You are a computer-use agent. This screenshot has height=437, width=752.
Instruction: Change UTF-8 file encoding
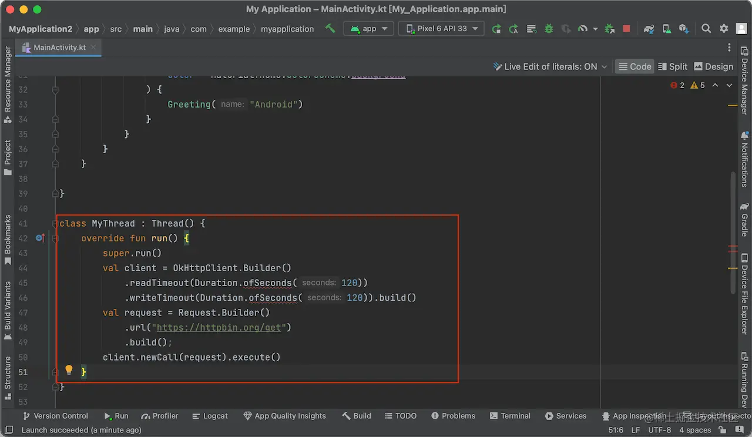(659, 430)
